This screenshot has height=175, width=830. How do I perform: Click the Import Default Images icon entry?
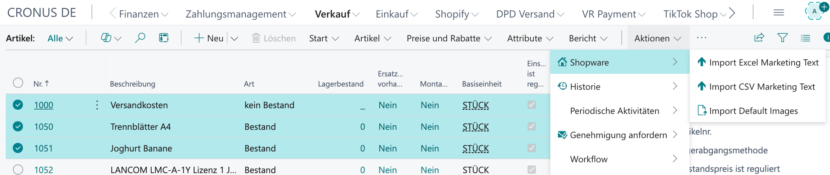point(701,110)
